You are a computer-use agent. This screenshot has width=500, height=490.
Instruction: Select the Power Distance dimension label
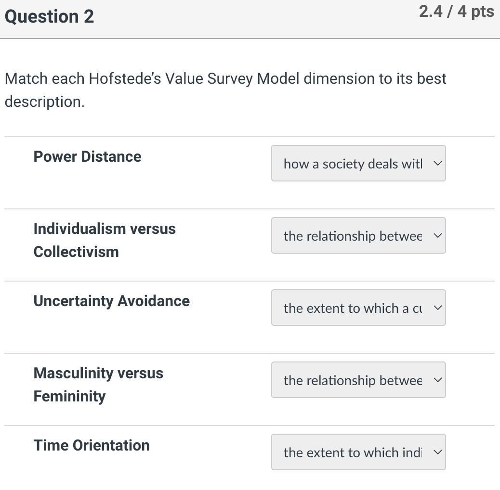click(x=87, y=156)
